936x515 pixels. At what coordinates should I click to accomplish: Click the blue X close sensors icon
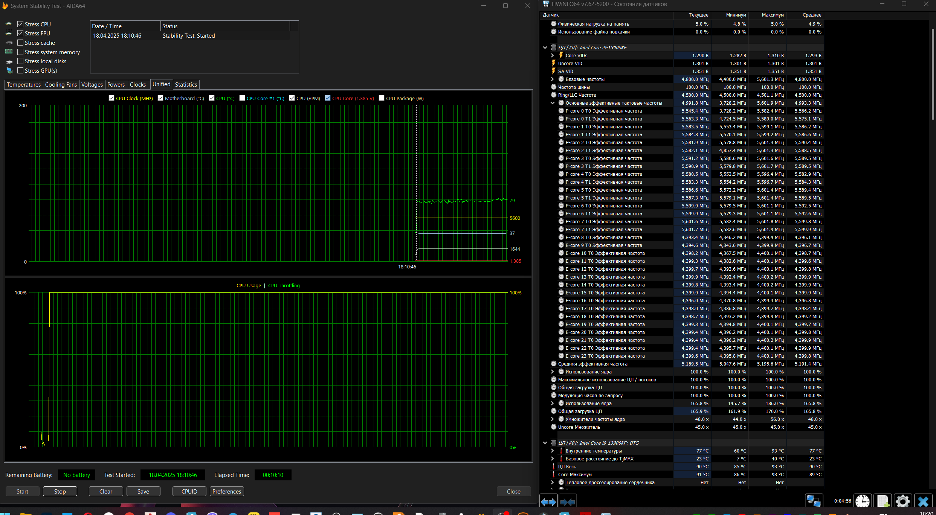pos(923,501)
